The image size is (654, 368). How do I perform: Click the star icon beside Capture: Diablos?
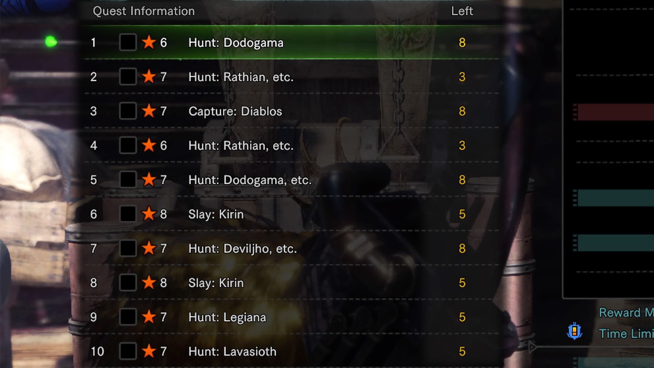[x=149, y=111]
